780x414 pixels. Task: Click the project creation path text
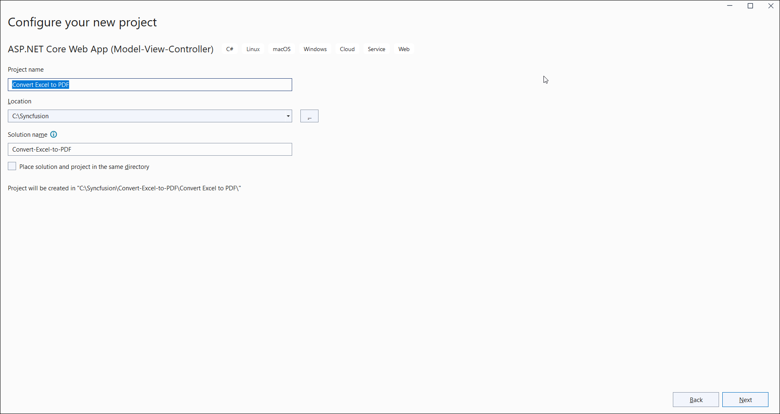click(124, 188)
